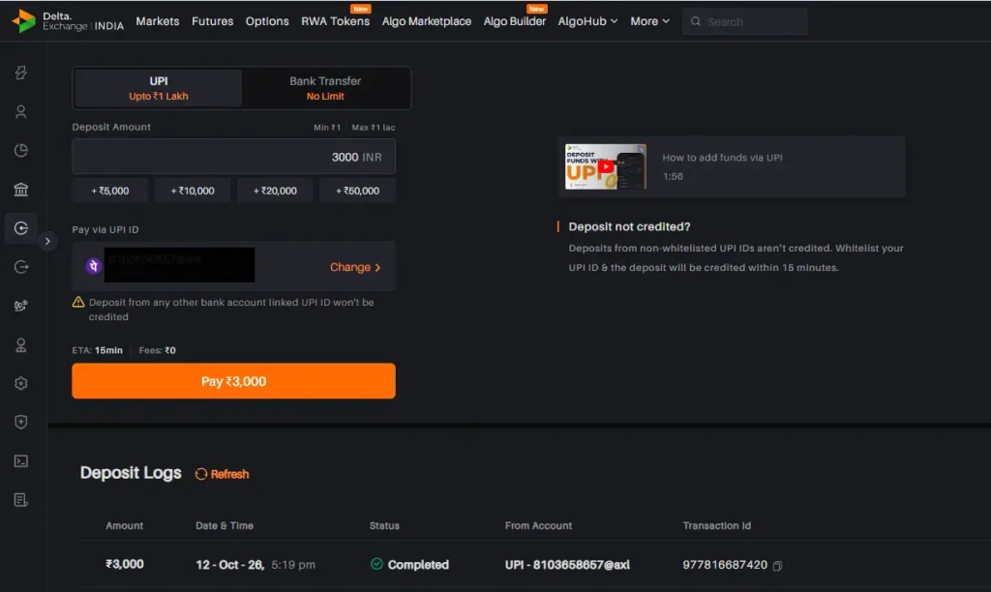Open the security shield sidebar icon
This screenshot has height=592, width=991.
tap(21, 422)
